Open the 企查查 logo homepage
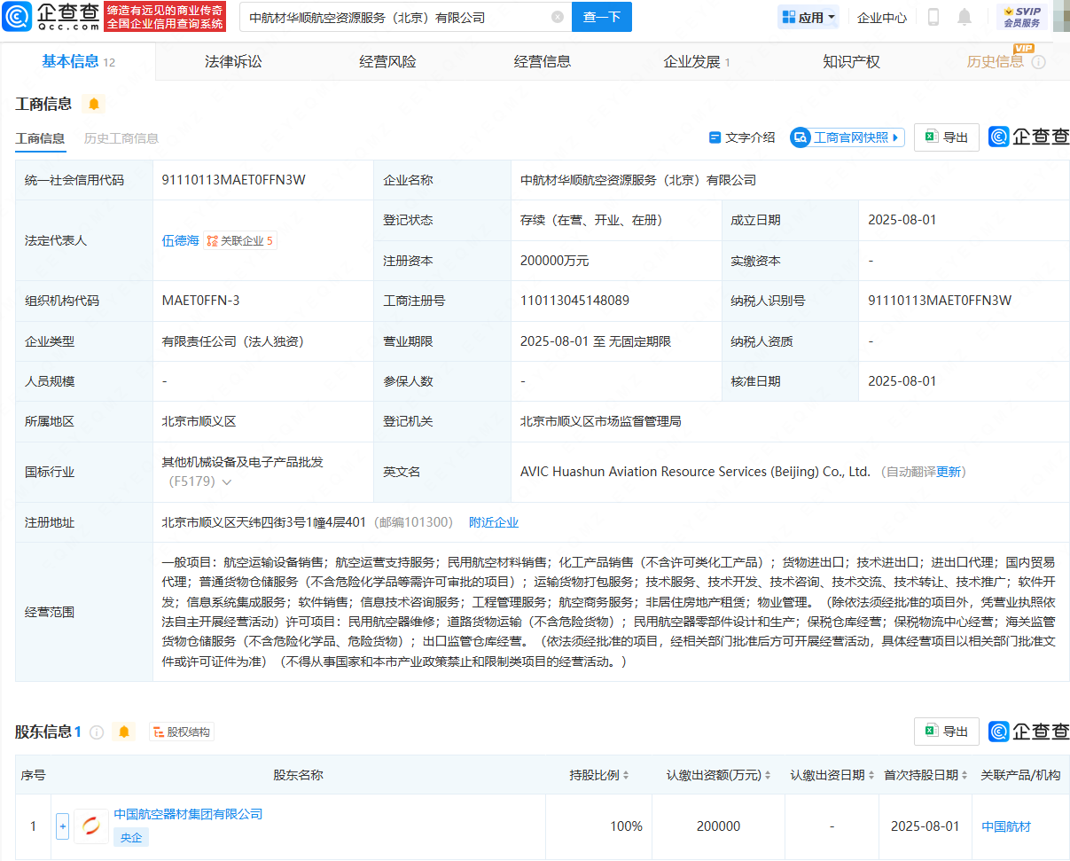 coord(49,17)
